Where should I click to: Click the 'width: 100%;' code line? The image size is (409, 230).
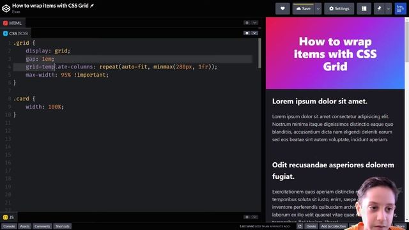coord(45,107)
